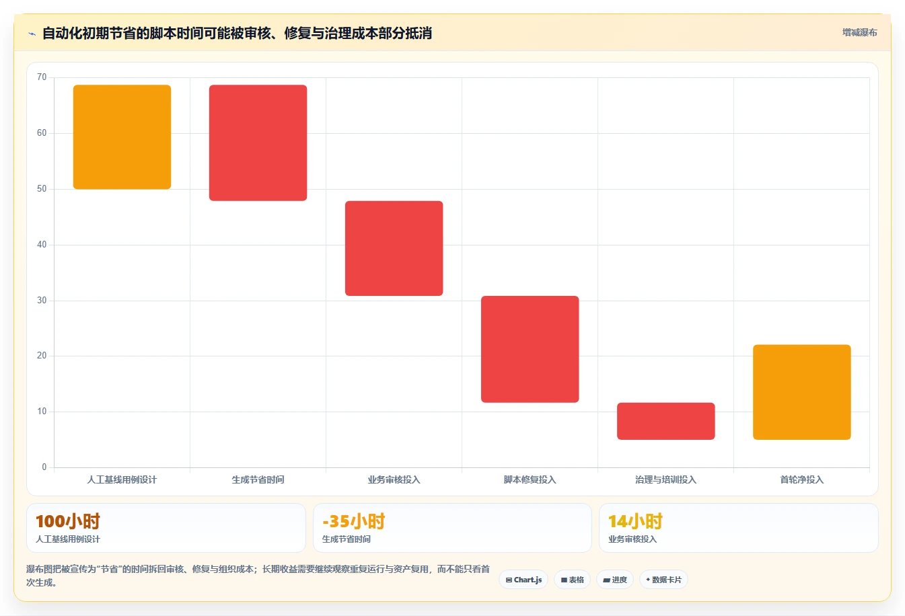The width and height of the screenshot is (905, 616).
Task: Click the 人工基线用例设计 axis label
Action: tap(122, 479)
